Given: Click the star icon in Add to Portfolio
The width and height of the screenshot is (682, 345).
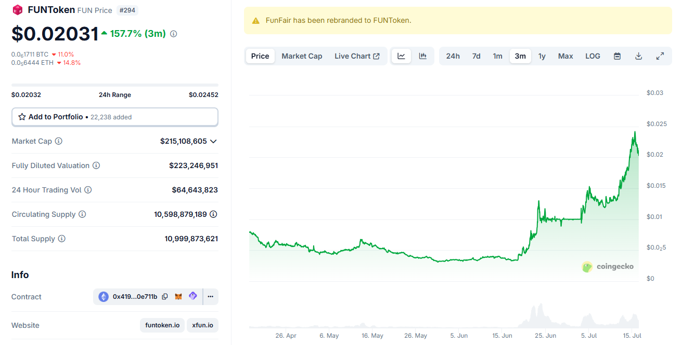Looking at the screenshot, I should [22, 117].
